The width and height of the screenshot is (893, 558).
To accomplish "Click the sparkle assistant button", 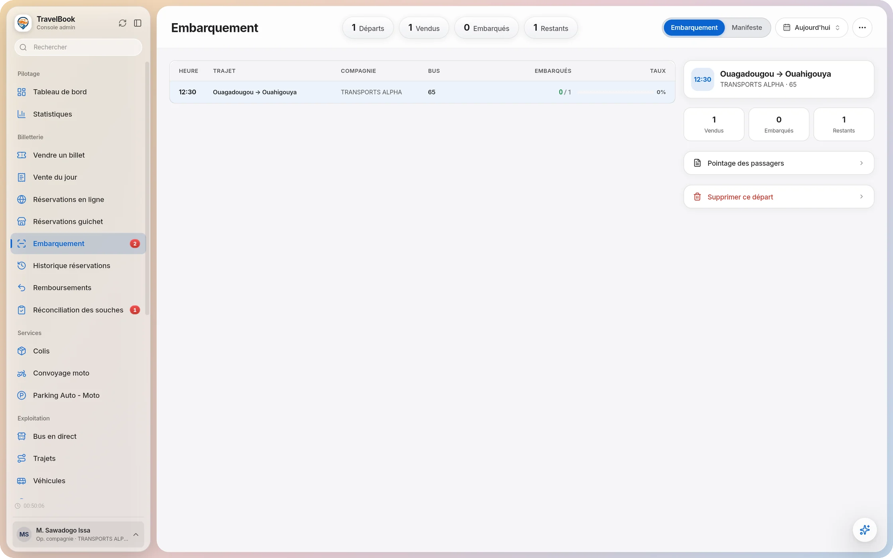I will coord(864,530).
